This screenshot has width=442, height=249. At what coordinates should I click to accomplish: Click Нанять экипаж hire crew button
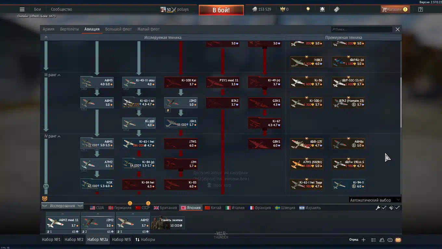pos(168,223)
